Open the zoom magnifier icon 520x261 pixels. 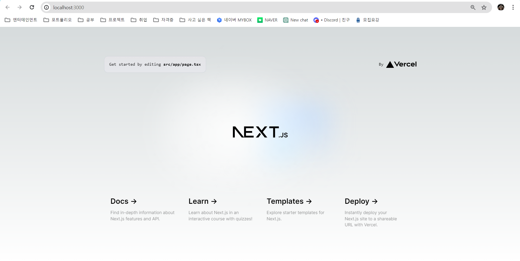[473, 7]
